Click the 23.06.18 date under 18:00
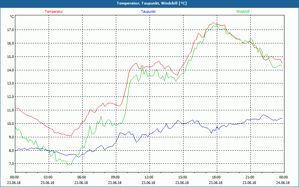299x187 pixels. point(216,183)
